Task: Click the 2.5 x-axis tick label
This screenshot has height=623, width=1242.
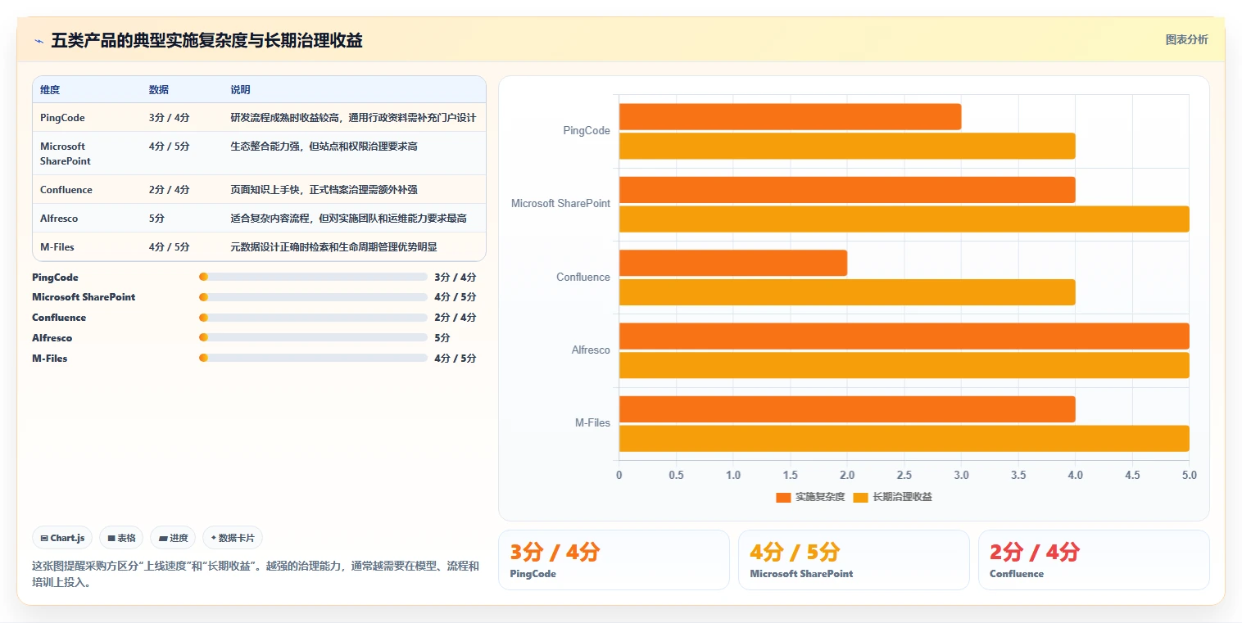Action: coord(904,475)
